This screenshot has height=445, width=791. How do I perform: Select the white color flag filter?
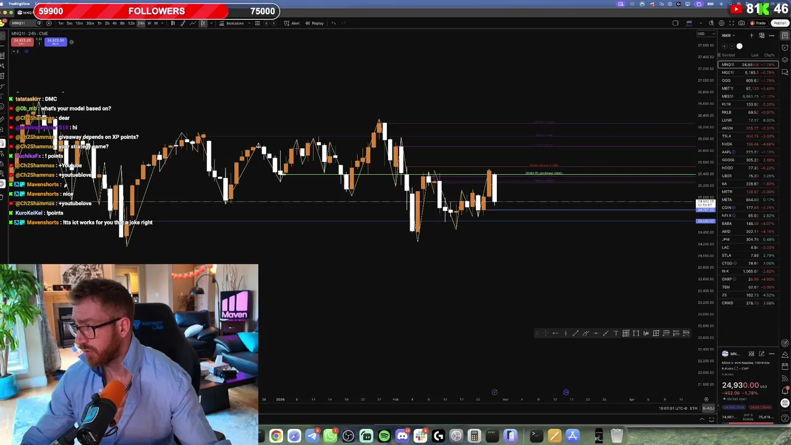(x=739, y=46)
